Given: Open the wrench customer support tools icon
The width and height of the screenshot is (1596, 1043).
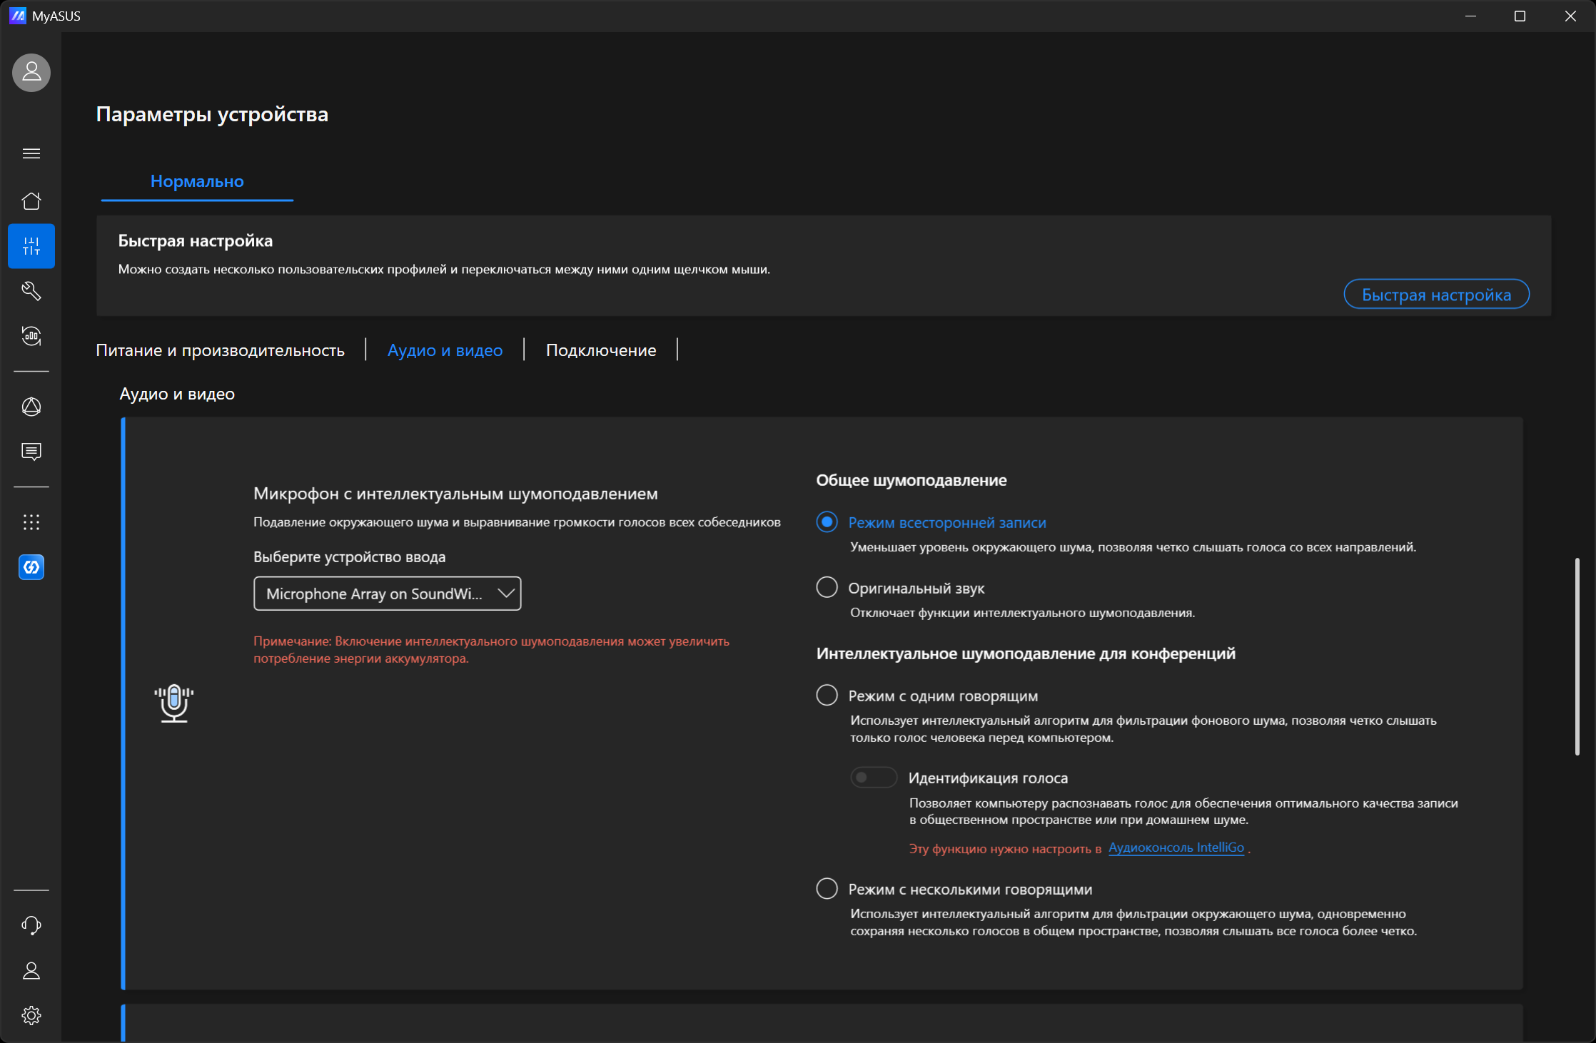Looking at the screenshot, I should pos(31,290).
